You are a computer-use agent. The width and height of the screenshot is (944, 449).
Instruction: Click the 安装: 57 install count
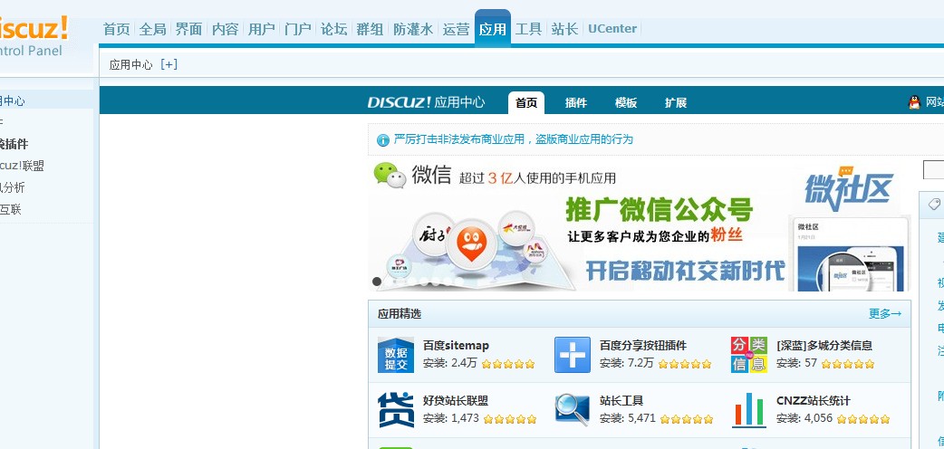click(796, 363)
